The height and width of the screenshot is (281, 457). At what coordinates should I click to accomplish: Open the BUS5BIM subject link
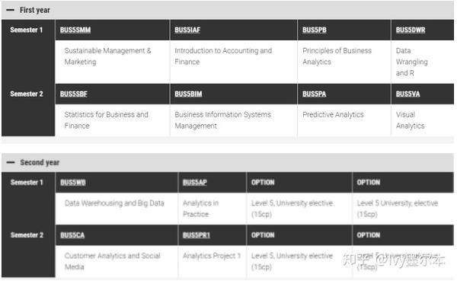coord(188,94)
